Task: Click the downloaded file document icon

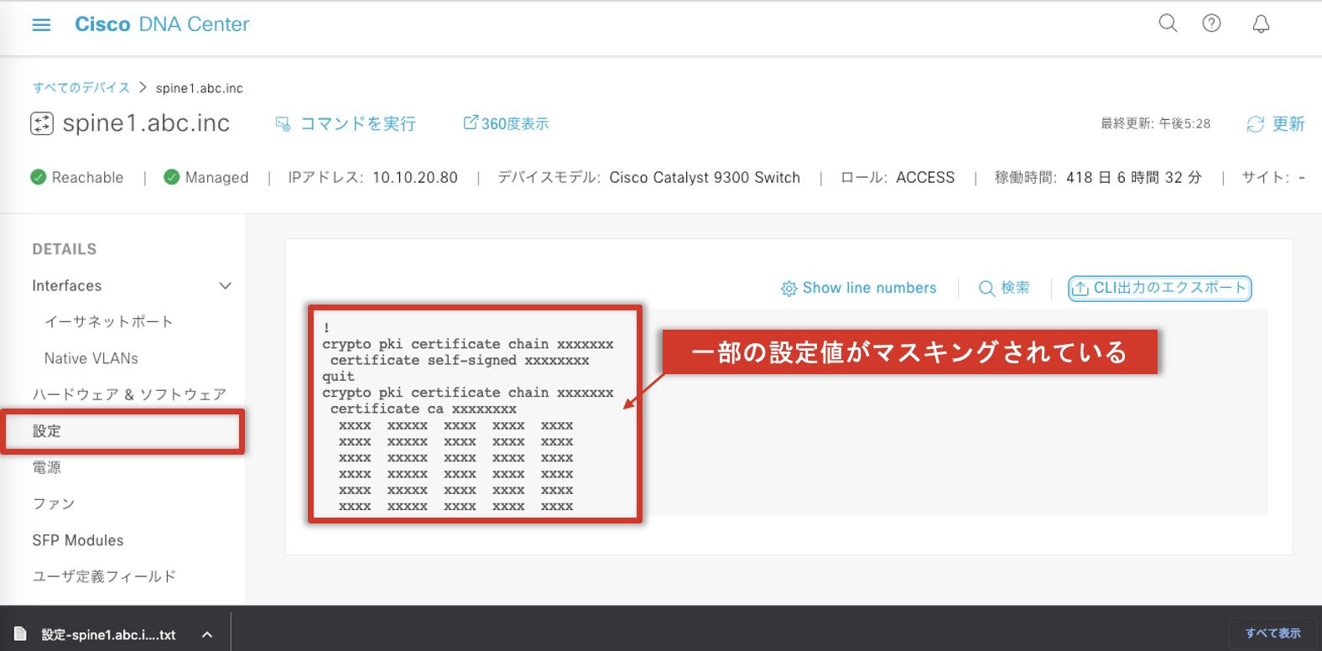Action: (21, 634)
